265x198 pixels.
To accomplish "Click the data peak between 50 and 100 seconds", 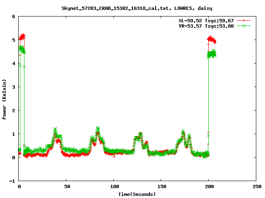I will tap(98, 130).
